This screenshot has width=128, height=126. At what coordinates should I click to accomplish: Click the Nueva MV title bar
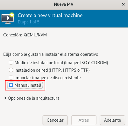[x=64, y=4]
